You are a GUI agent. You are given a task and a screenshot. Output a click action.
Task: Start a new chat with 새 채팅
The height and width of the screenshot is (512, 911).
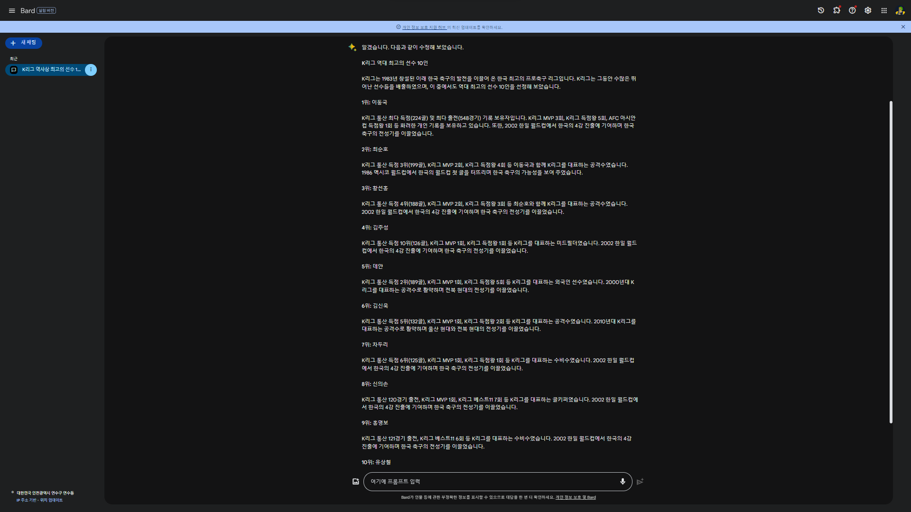[x=24, y=43]
